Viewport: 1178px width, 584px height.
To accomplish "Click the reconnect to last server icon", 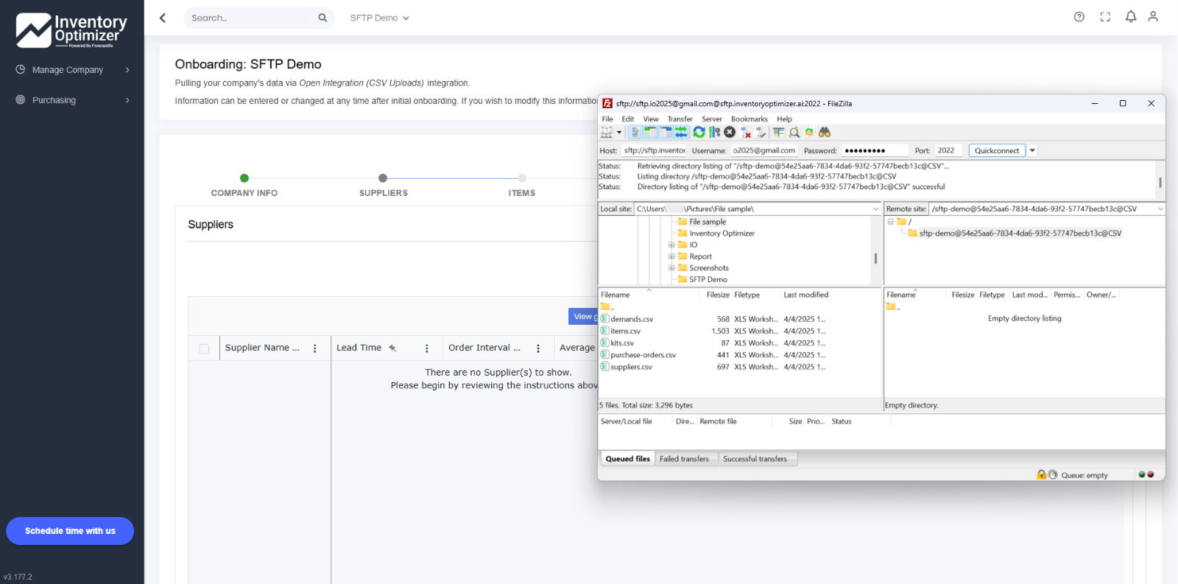I will [x=761, y=133].
